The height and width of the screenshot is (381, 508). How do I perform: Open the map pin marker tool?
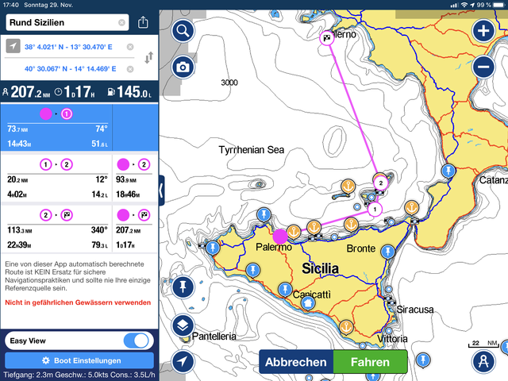183,287
